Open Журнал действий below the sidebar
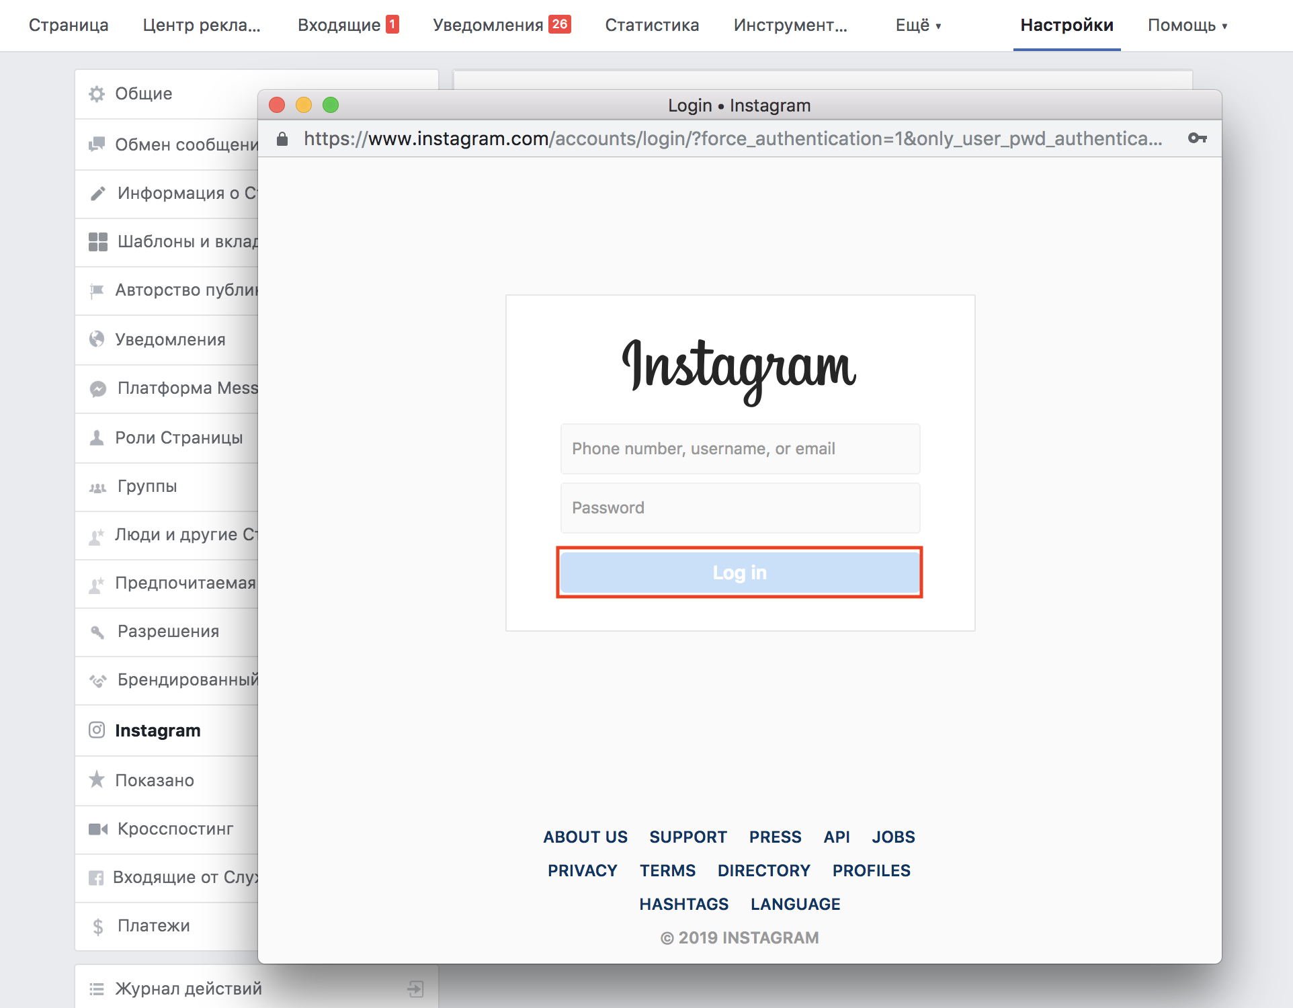 tap(189, 989)
